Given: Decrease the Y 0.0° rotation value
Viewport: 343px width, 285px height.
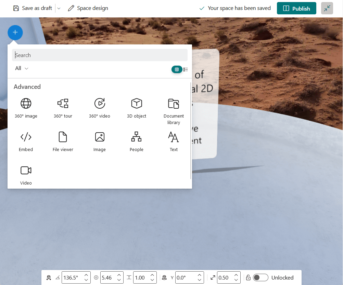Looking at the screenshot, I should [200, 280].
